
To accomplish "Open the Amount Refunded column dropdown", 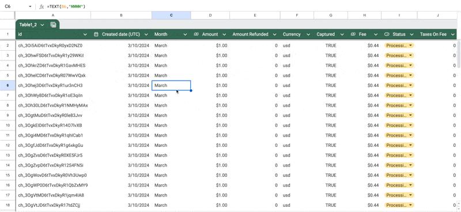I will pyautogui.click(x=275, y=35).
